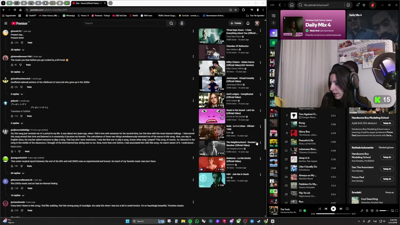The width and height of the screenshot is (400, 225).
Task: Open Spotify queue icon
Action: (x=367, y=211)
